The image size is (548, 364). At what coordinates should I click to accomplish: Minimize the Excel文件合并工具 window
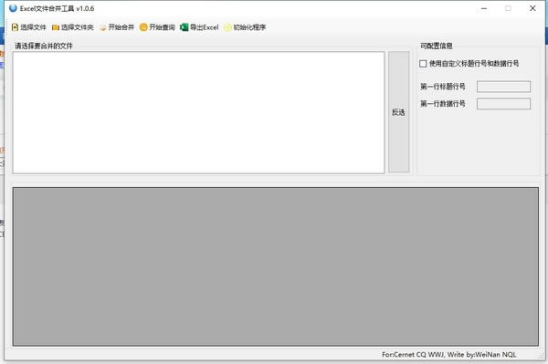[484, 8]
